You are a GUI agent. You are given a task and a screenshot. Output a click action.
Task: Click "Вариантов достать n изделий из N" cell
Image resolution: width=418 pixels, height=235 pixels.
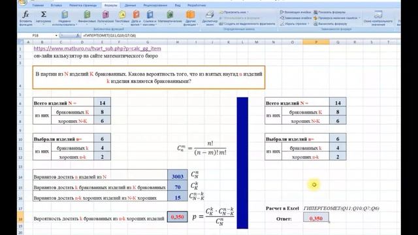coord(100,175)
